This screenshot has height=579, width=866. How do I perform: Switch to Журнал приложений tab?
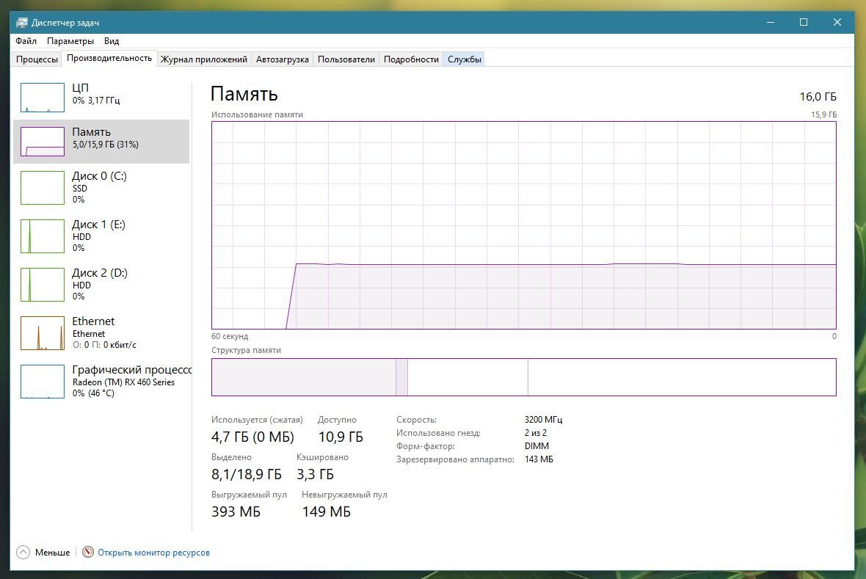click(x=204, y=59)
